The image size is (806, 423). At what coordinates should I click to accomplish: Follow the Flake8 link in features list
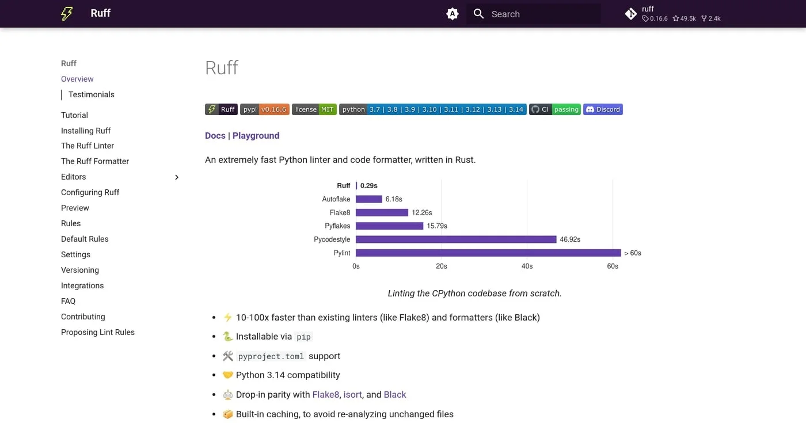[x=326, y=395]
